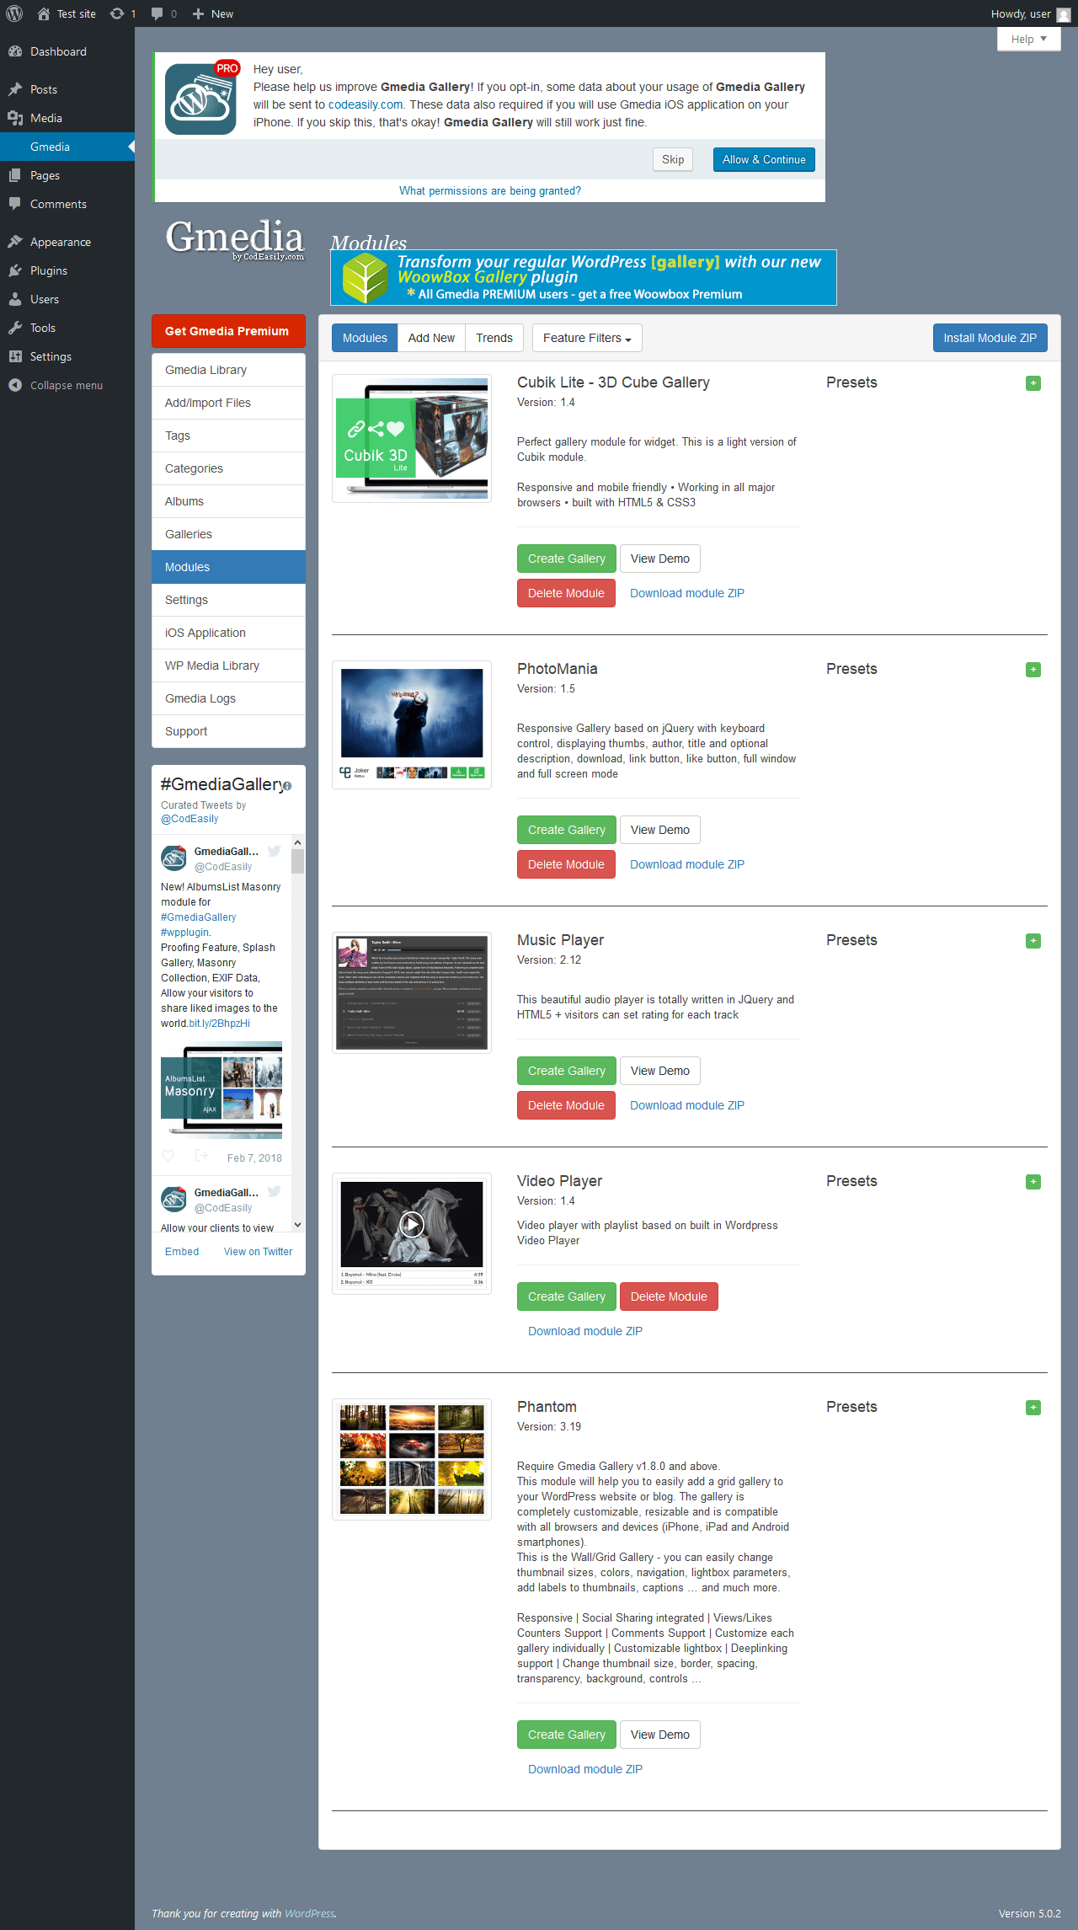
Task: Open Gmedia Library in the submenu
Action: [228, 370]
